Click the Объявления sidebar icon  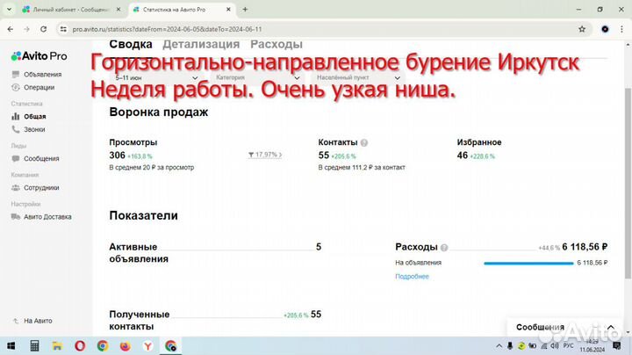point(15,74)
